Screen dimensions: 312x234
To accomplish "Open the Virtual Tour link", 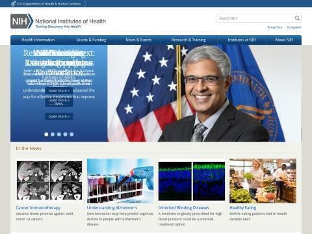I will coord(275,27).
